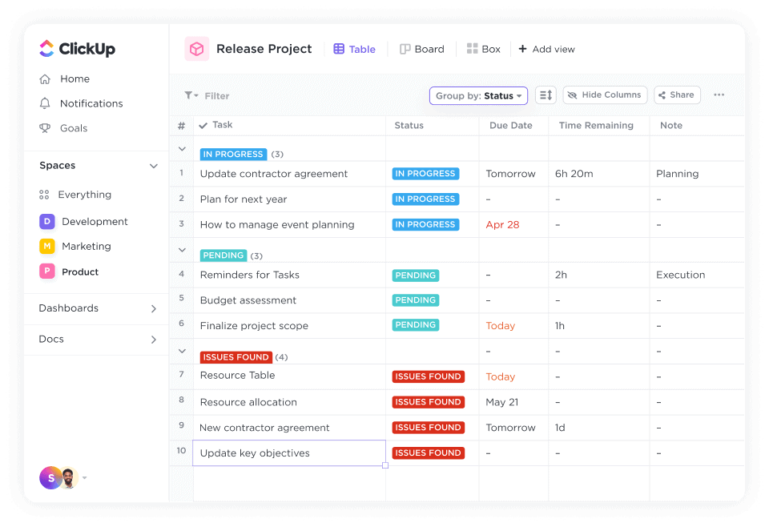Click the Release Project cube icon

tap(197, 49)
